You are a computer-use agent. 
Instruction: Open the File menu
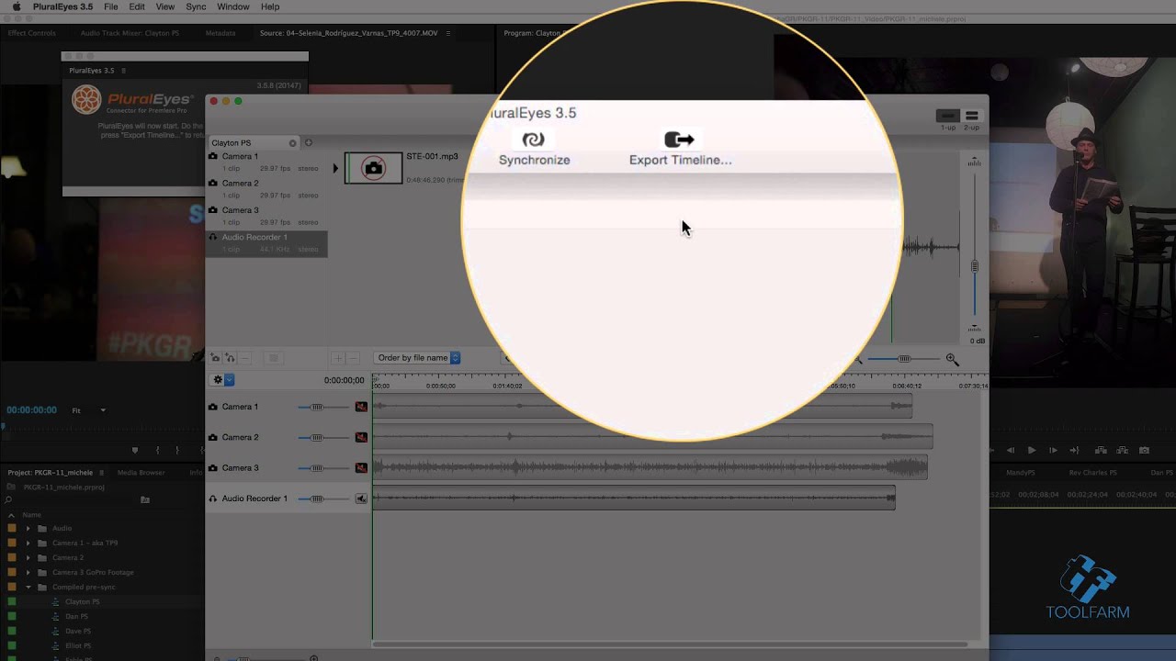coord(110,6)
